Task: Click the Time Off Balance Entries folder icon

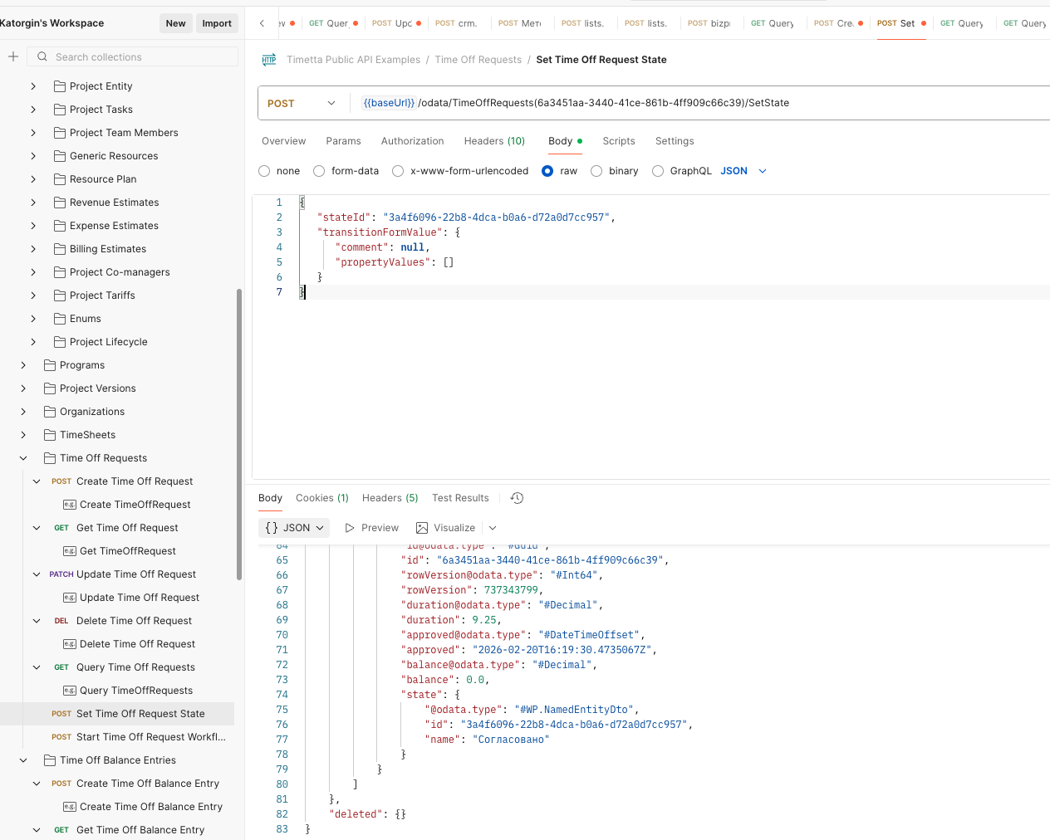Action: click(50, 760)
